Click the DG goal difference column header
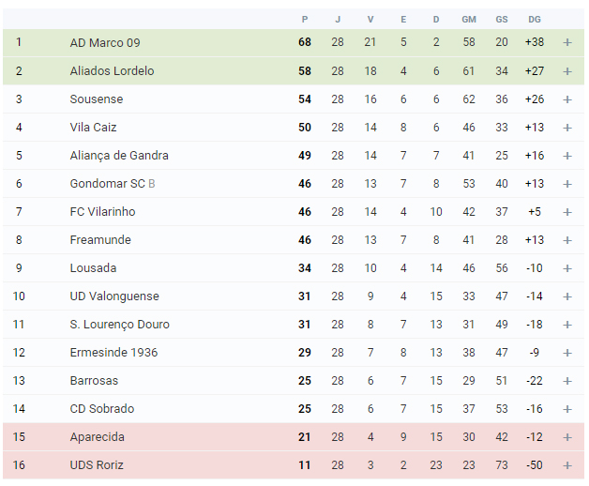 (535, 20)
